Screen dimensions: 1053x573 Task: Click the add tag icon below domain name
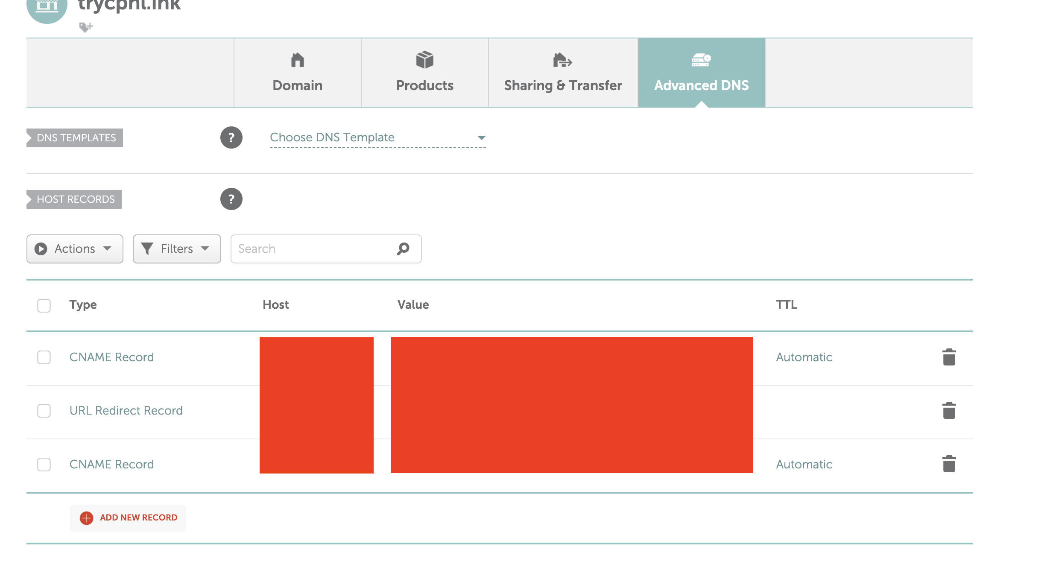click(86, 27)
